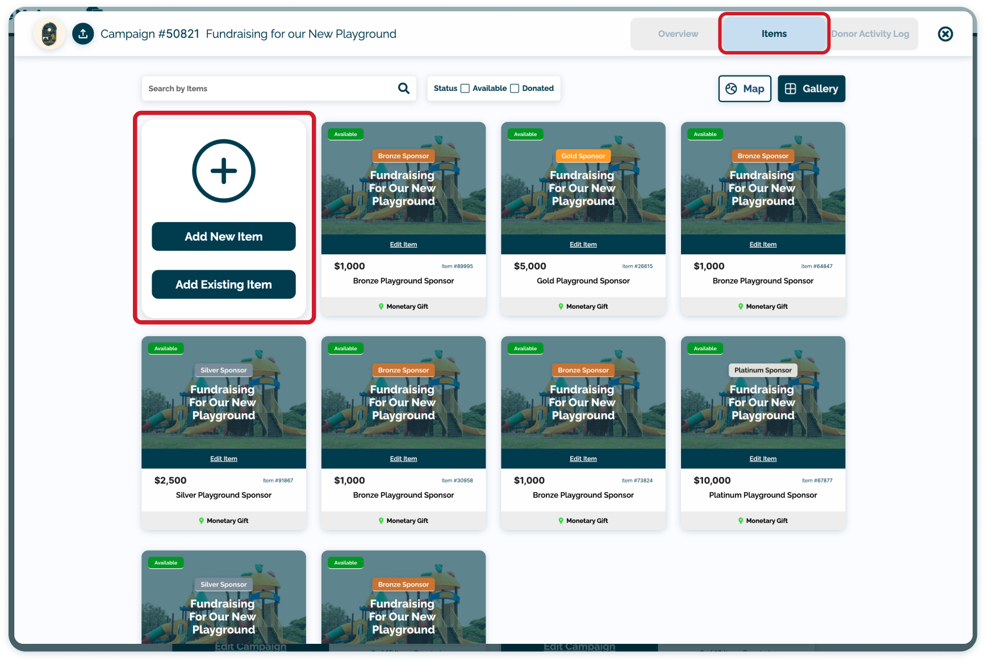The image size is (986, 662).
Task: Switch to Gallery view
Action: [x=811, y=89]
